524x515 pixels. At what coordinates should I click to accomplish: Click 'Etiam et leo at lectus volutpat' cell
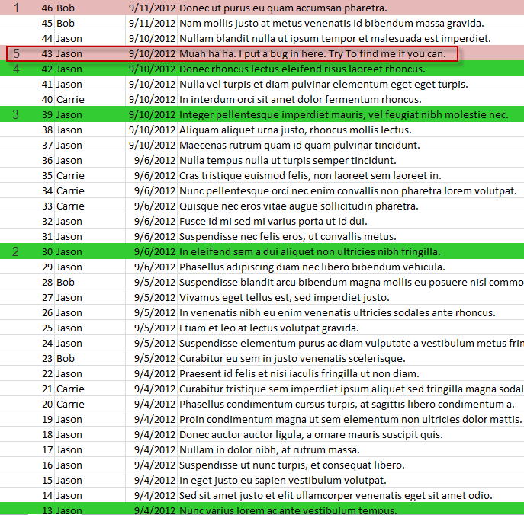tap(269, 328)
